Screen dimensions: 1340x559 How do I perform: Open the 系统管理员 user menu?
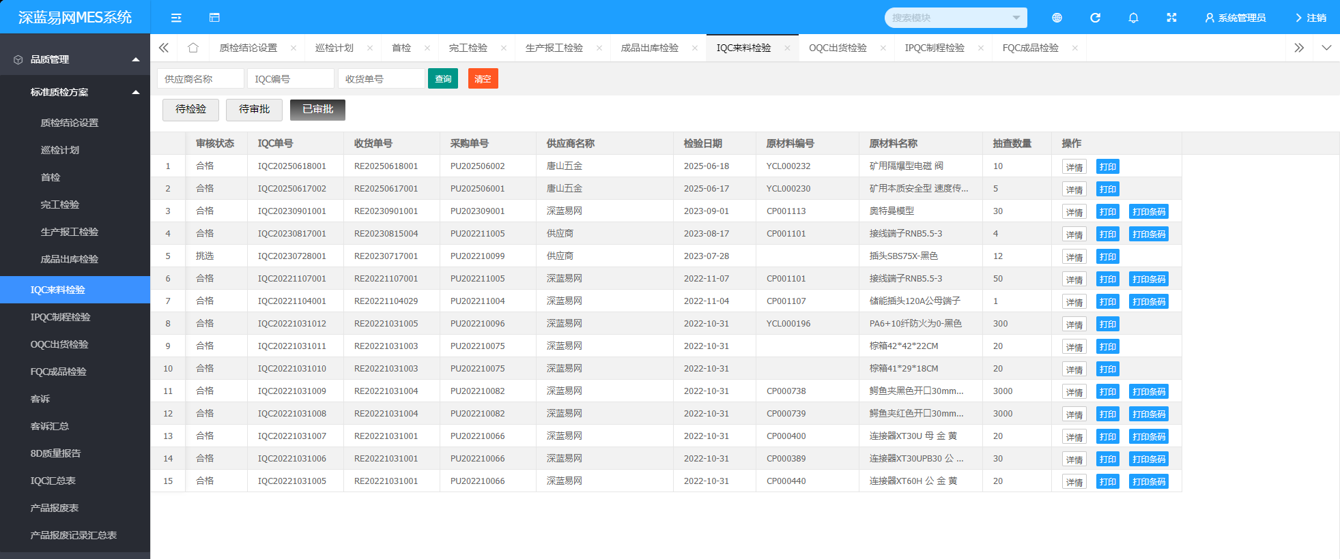tap(1236, 18)
